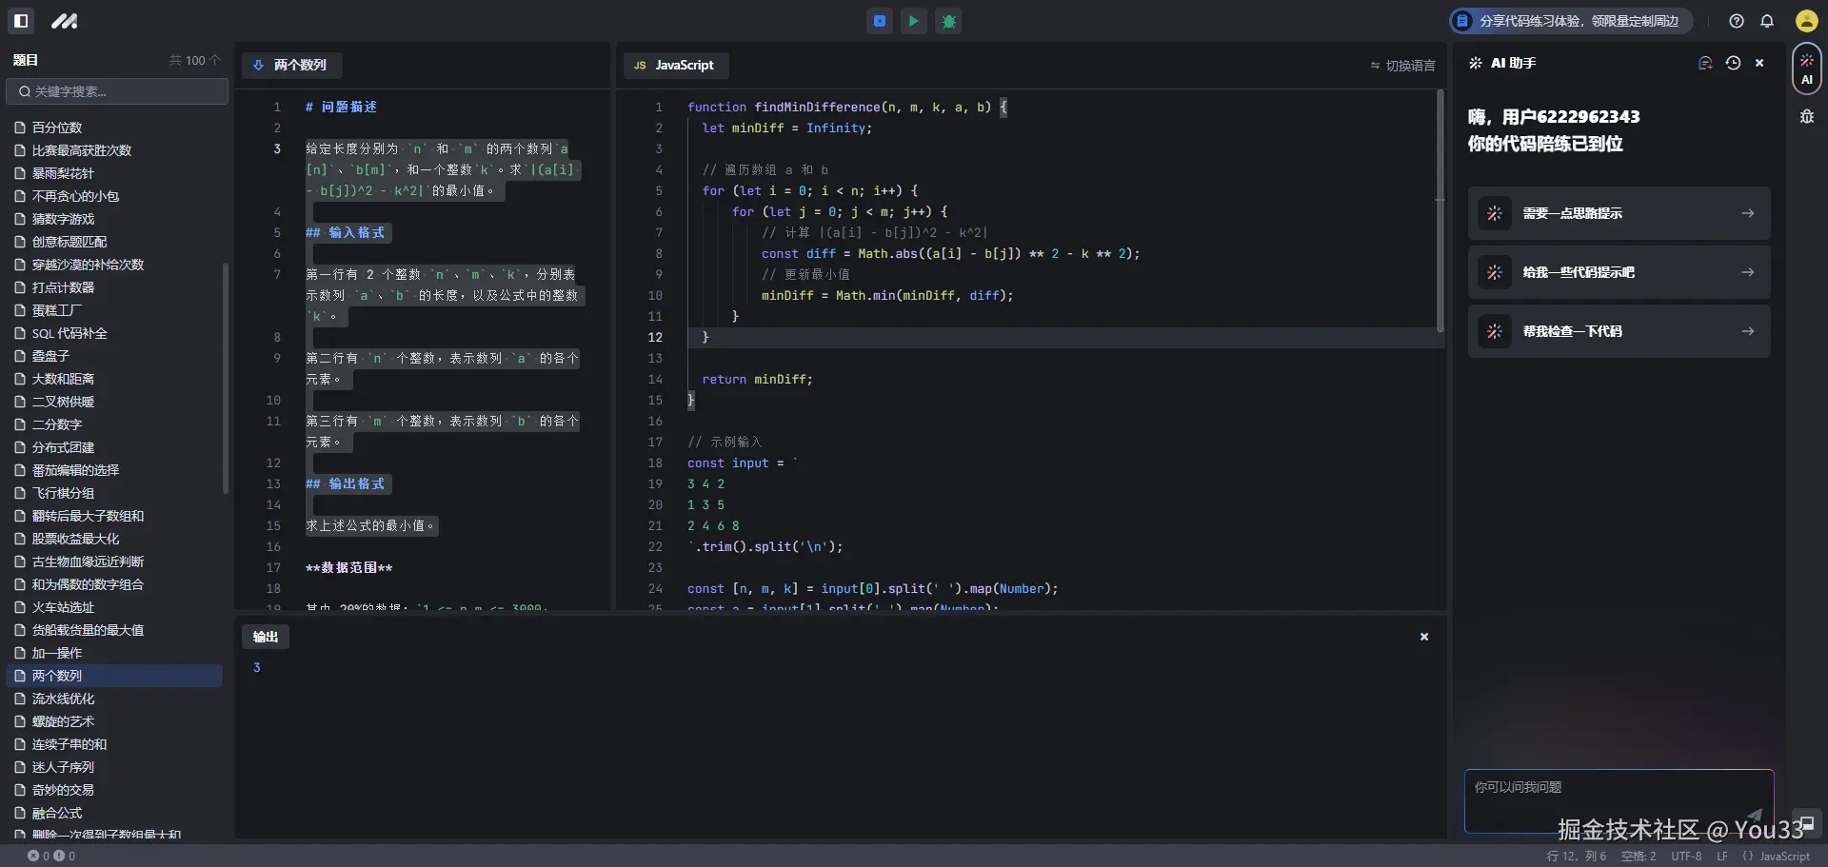Open the bug panel in right sidebar

point(1806,116)
